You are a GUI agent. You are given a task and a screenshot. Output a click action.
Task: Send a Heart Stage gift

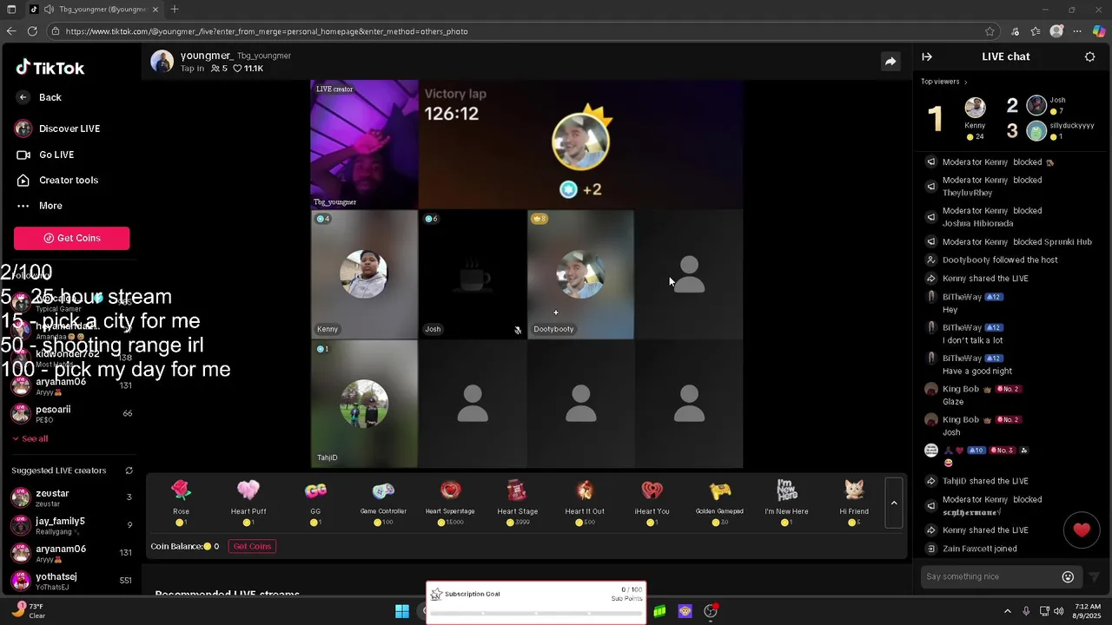click(x=518, y=503)
